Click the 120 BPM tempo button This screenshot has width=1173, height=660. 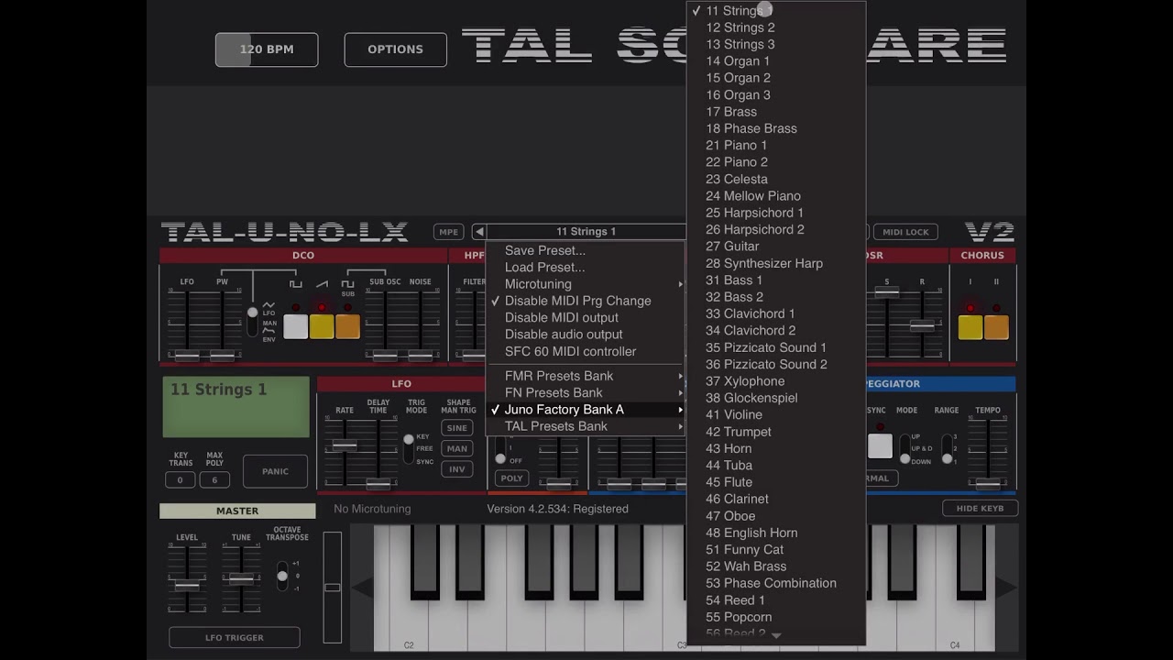click(267, 49)
